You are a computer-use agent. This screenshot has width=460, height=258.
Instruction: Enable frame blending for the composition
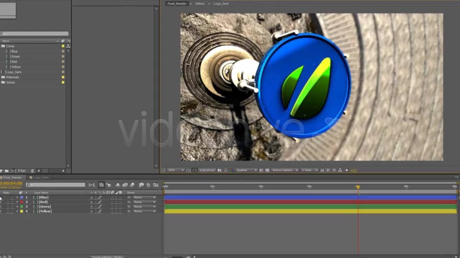tap(125, 185)
